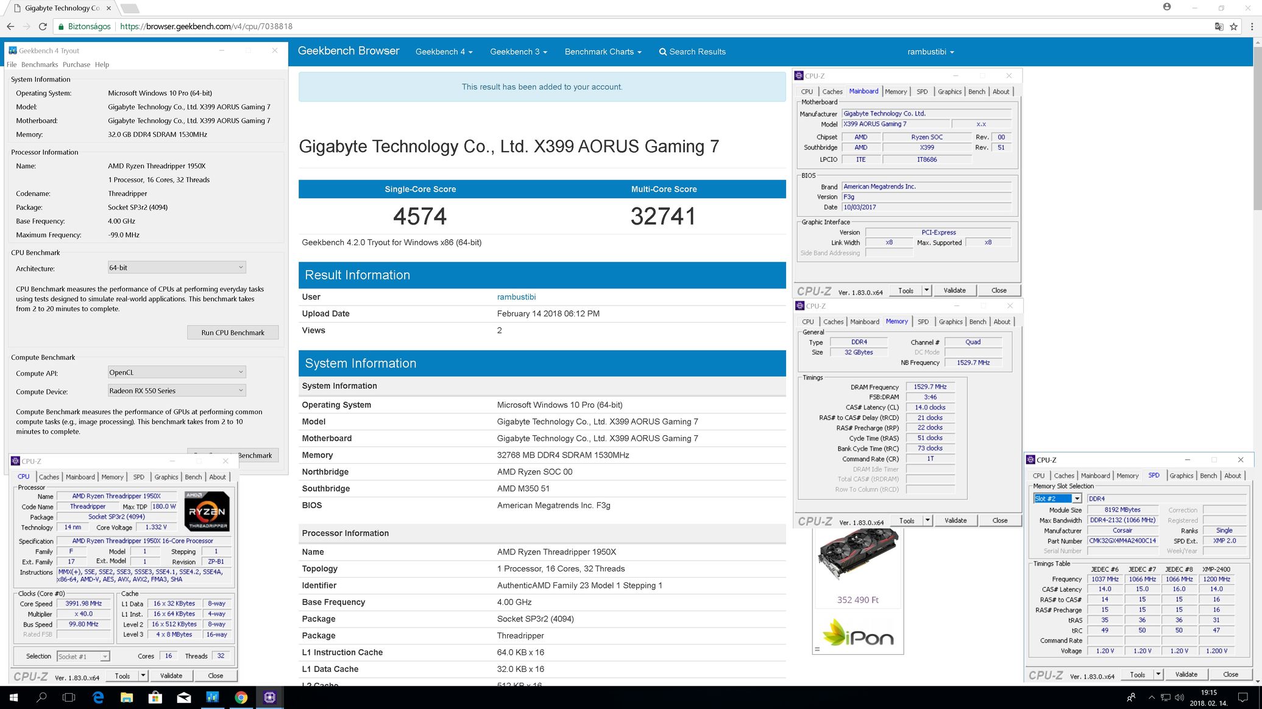Open File menu in Geekbench Tryout
Image resolution: width=1262 pixels, height=709 pixels.
click(x=12, y=65)
